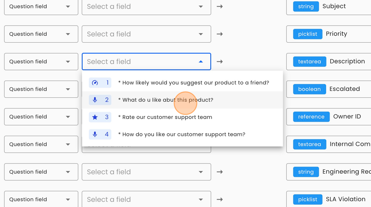Click the 'boolean' tag next to Escalated
The image size is (371, 207).
click(x=309, y=89)
